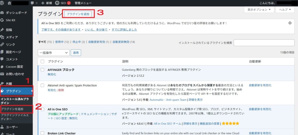The image size is (298, 135).
Task: Click the 固定ページ icon in the sidebar
Action: pos(2,52)
